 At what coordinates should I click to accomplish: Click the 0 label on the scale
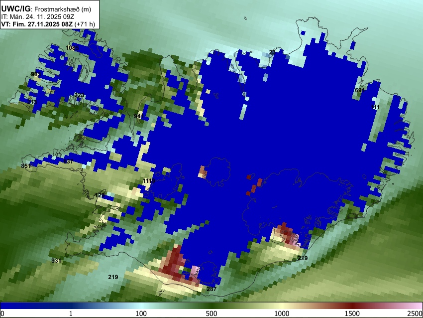(x=2, y=314)
